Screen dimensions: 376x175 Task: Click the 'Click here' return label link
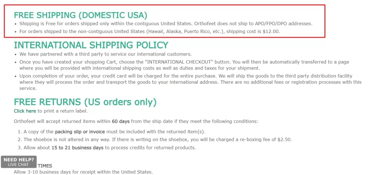pos(25,111)
